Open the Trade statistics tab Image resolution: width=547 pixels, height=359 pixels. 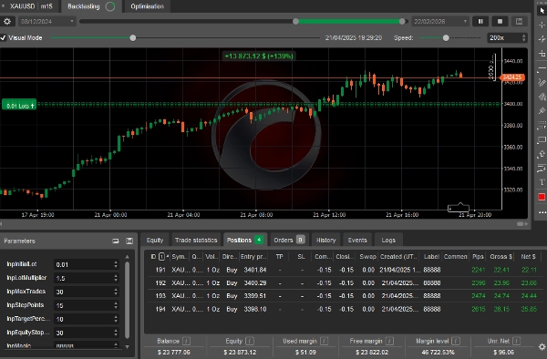click(196, 241)
